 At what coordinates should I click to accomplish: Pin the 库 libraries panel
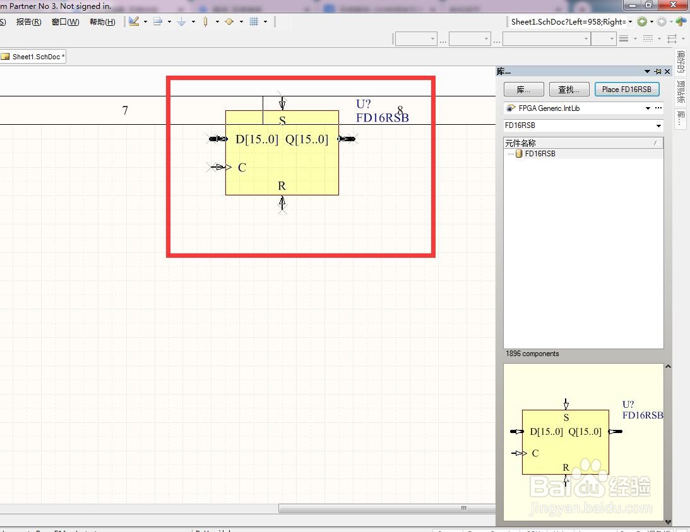[658, 72]
